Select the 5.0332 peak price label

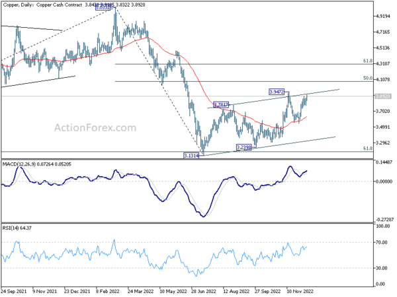(103, 8)
